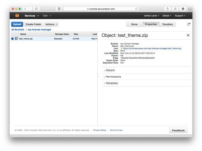
Task: Click the test_theme.zip file type icon
Action: point(16,39)
